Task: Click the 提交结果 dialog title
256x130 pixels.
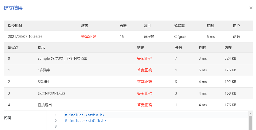Action: (x=13, y=8)
